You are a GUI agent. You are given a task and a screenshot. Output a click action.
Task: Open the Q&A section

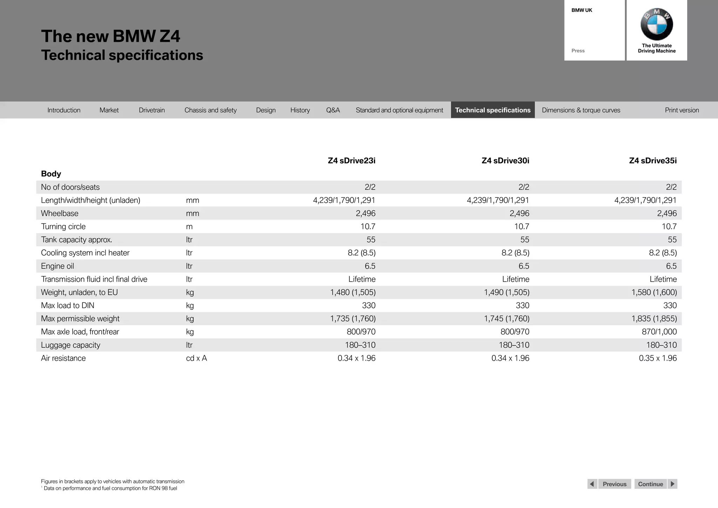[x=333, y=110]
